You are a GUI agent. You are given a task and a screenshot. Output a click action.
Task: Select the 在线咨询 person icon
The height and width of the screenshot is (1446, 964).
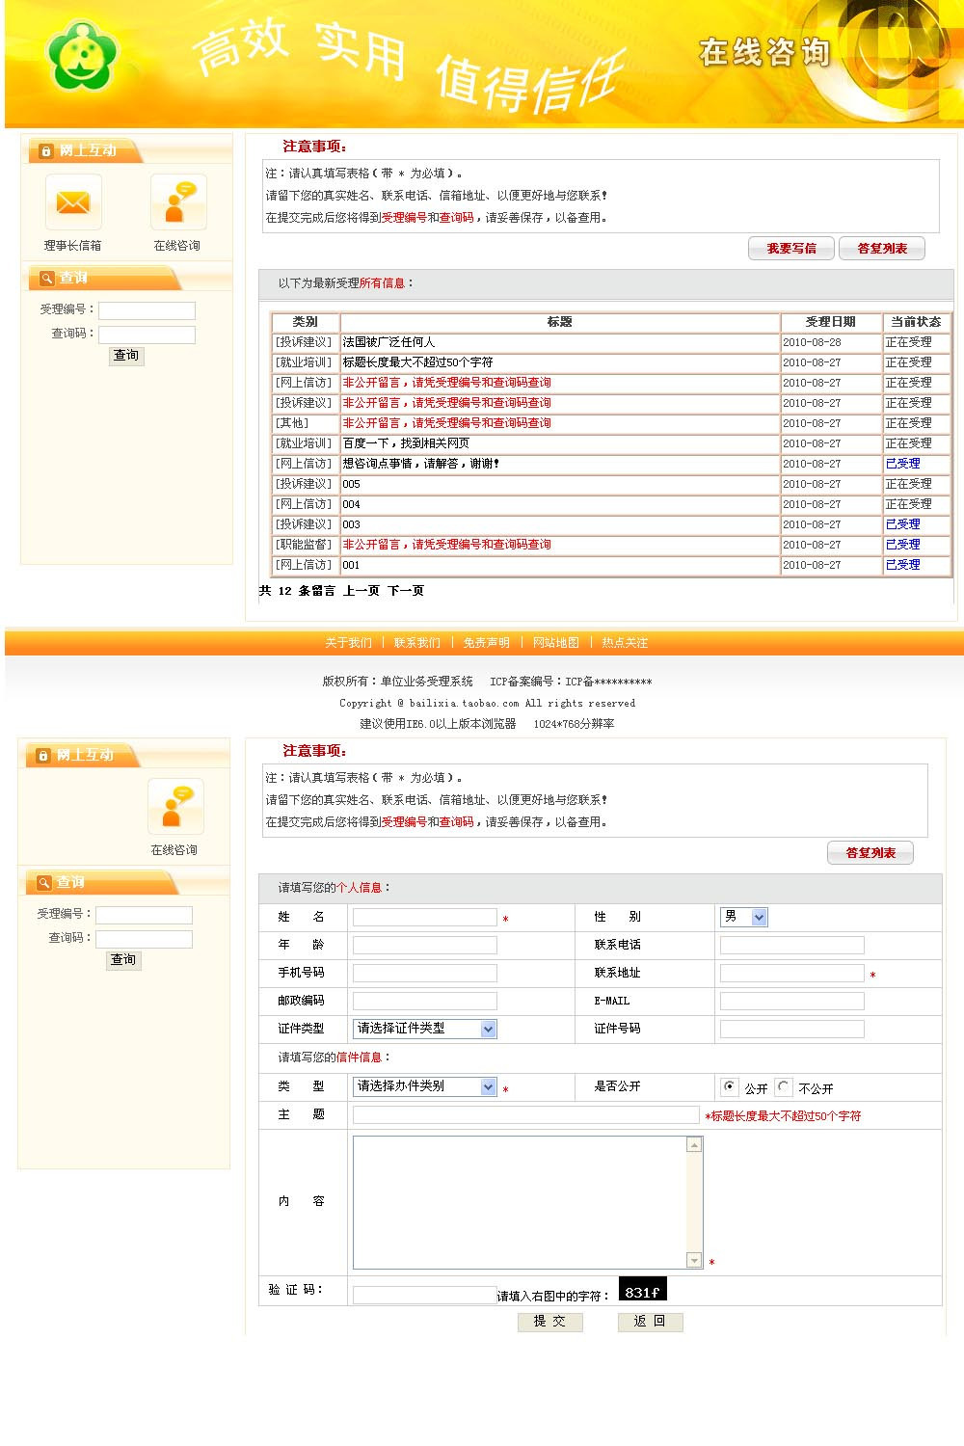click(178, 201)
